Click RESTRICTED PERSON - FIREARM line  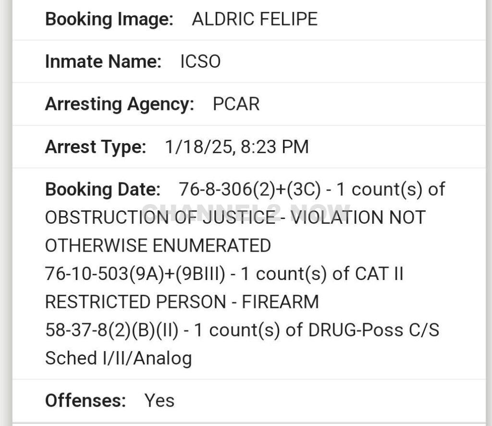tap(182, 302)
